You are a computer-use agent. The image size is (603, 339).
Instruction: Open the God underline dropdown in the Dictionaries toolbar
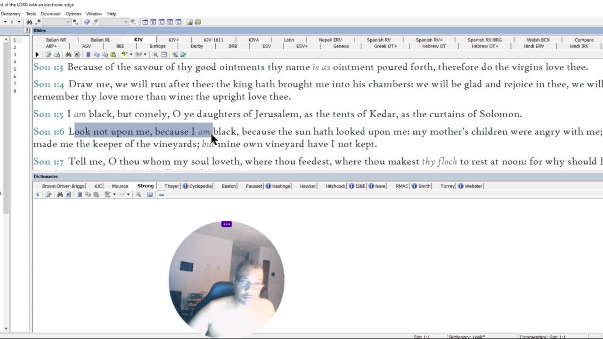tap(129, 194)
